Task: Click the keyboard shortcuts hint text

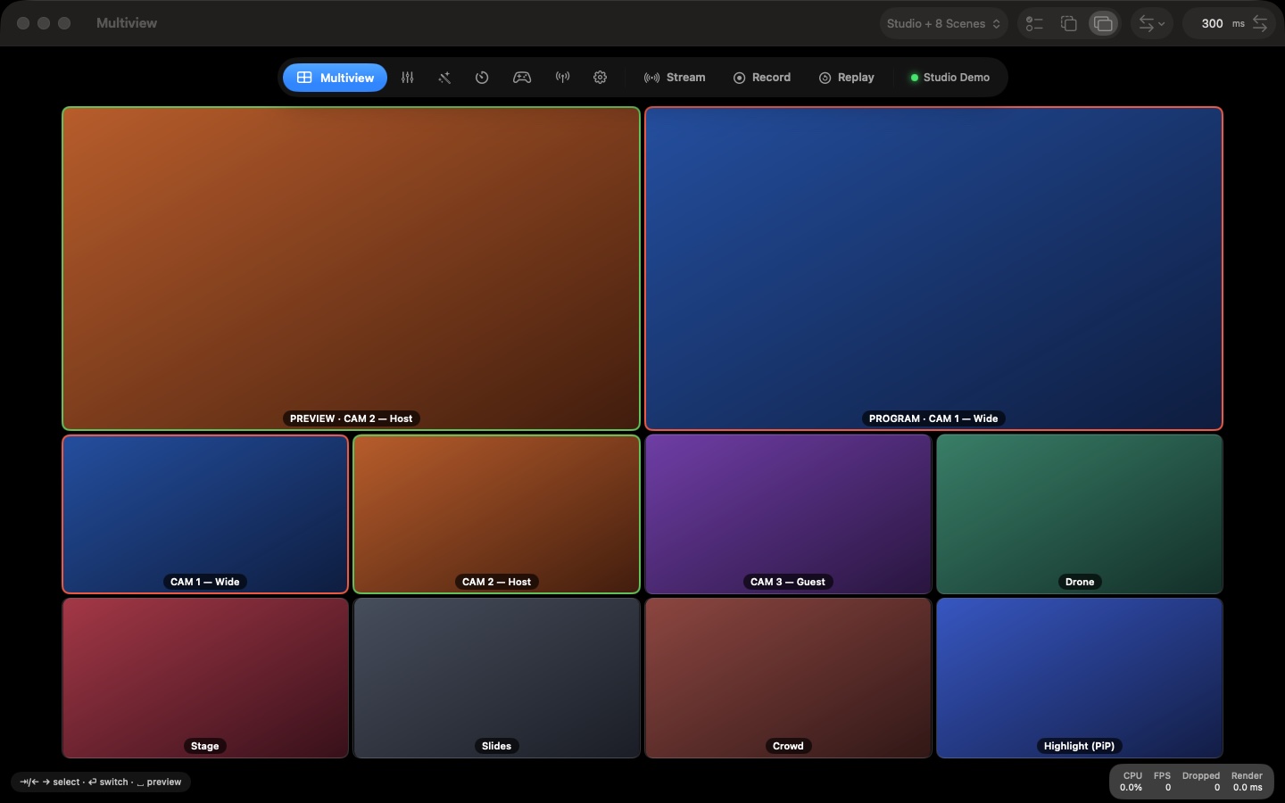Action: [101, 782]
